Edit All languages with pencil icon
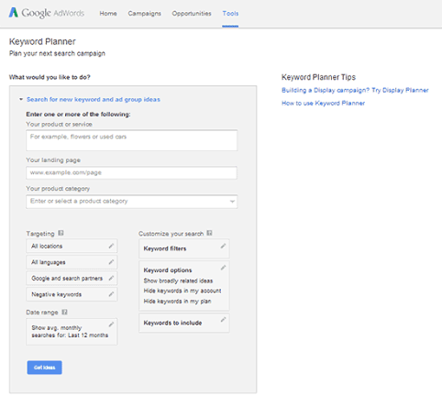The width and height of the screenshot is (442, 396). [111, 262]
